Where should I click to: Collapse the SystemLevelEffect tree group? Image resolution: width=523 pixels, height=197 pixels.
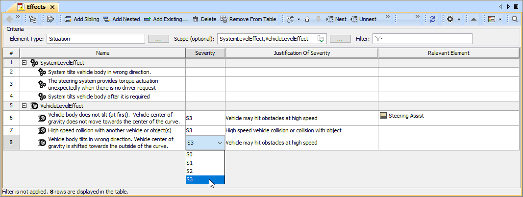pyautogui.click(x=24, y=63)
